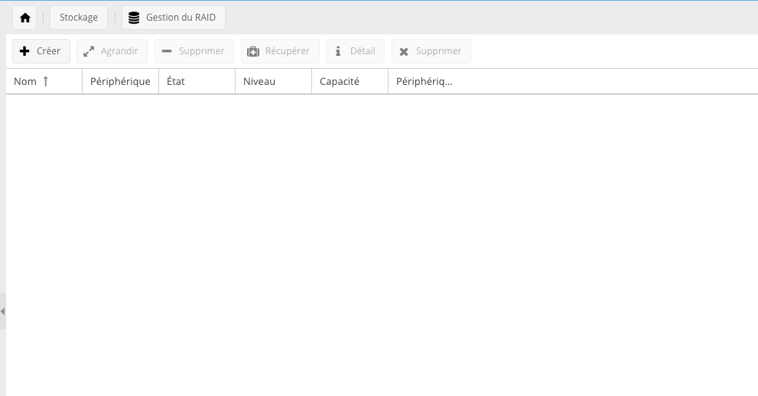The width and height of the screenshot is (758, 396).
Task: Click the Créer button label
Action: [x=48, y=51]
